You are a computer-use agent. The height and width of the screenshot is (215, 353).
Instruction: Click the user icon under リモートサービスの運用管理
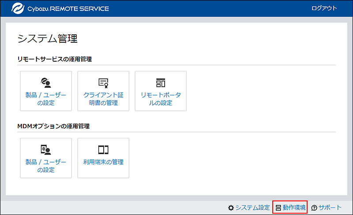coord(46,82)
